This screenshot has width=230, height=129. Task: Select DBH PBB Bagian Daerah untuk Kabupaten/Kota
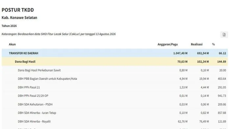click(x=115, y=79)
